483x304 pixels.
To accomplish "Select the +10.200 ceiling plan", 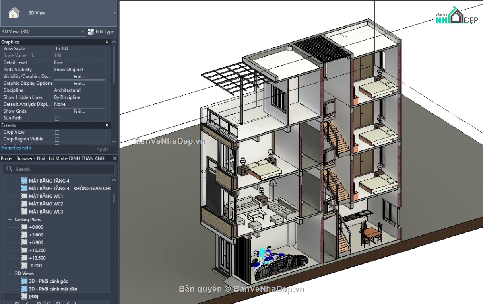I will (x=37, y=250).
